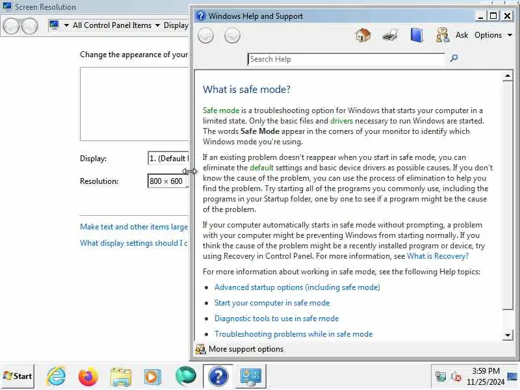Click More support options link

point(246,349)
